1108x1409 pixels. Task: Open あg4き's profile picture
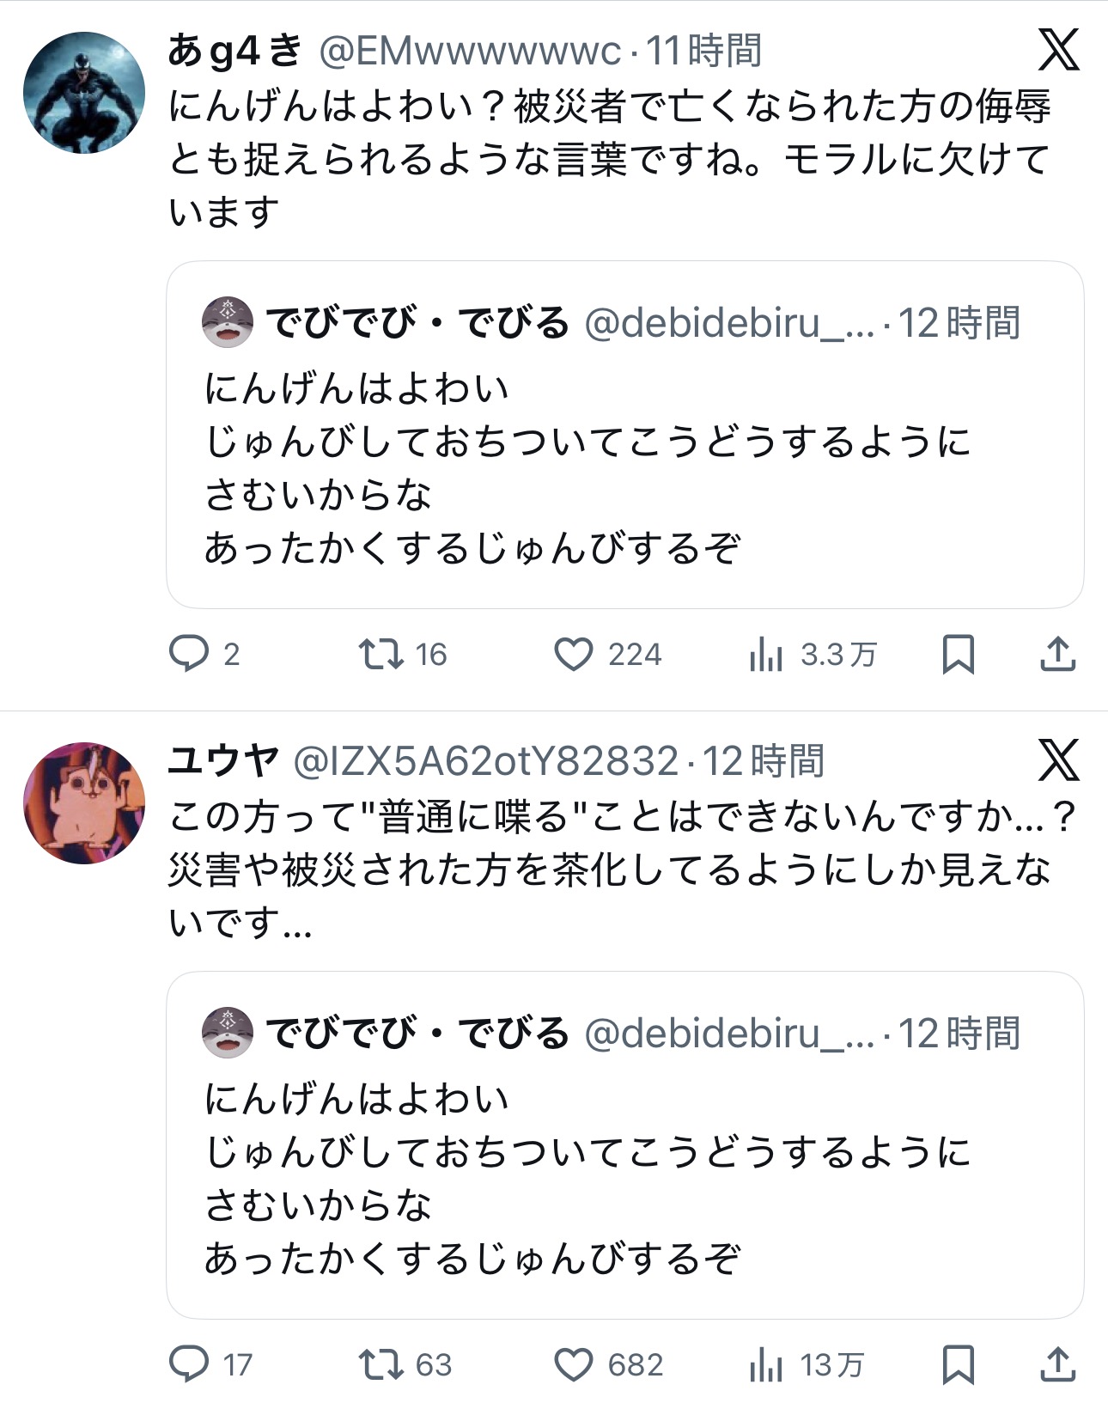click(84, 93)
